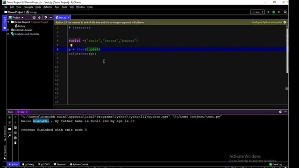This screenshot has width=299, height=168.
Task: Open the Window menu
Action: [80, 7]
